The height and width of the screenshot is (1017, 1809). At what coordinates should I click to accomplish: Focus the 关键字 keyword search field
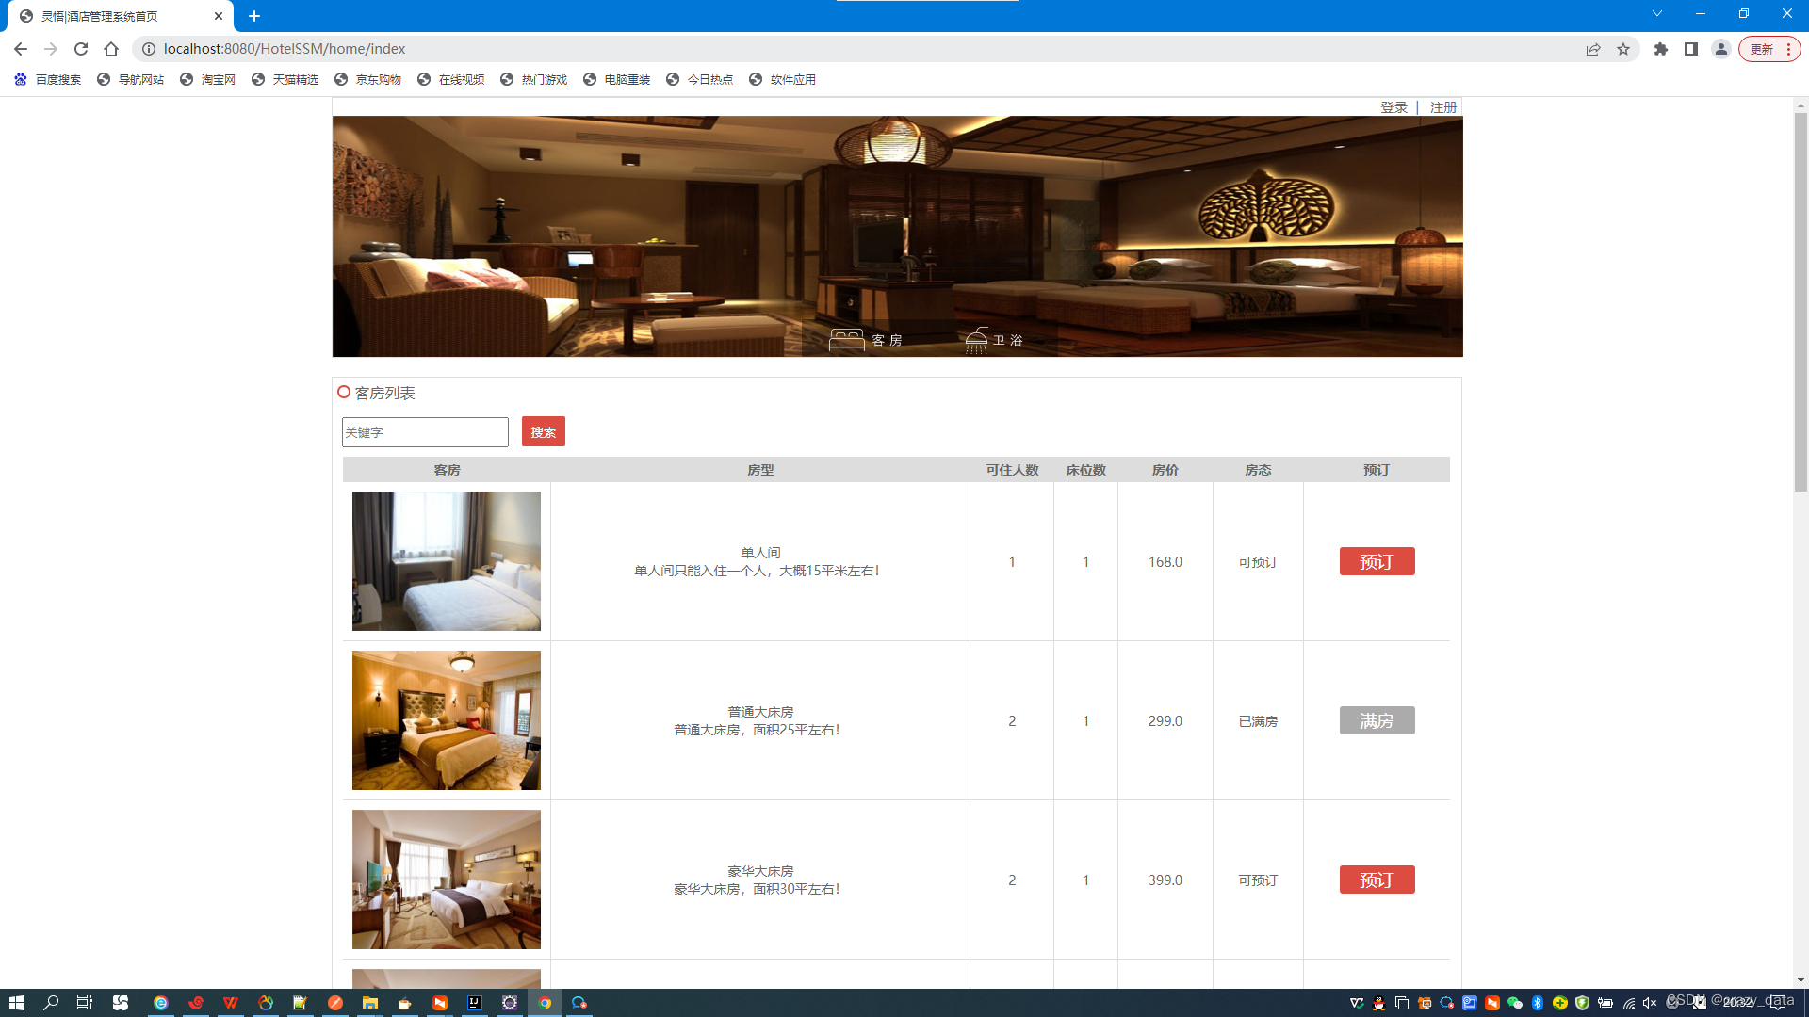point(425,432)
